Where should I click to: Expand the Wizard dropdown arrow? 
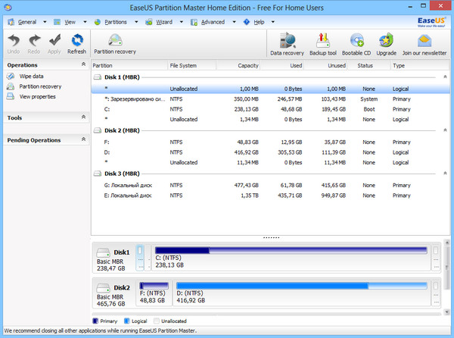182,22
